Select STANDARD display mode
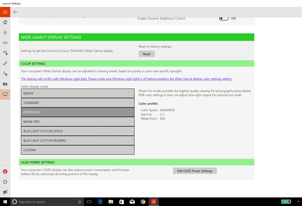The width and height of the screenshot is (302, 206). (x=78, y=103)
